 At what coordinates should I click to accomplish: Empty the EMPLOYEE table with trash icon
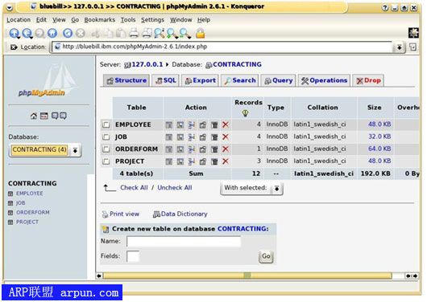214,124
